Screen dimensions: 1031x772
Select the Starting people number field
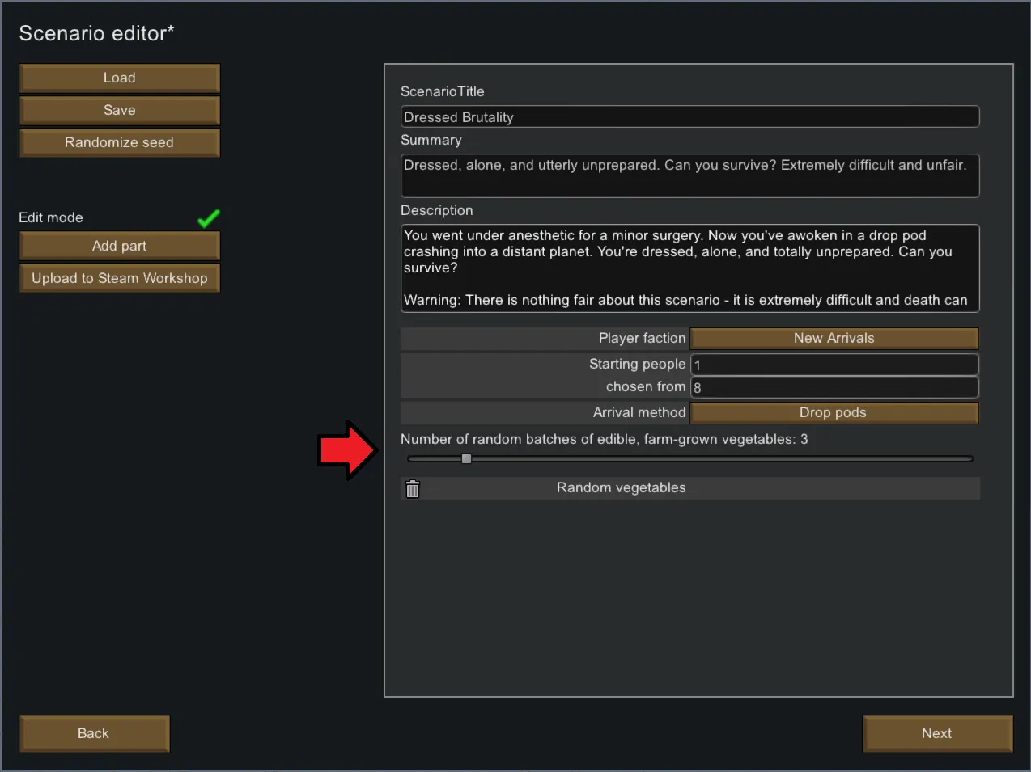[x=834, y=365]
